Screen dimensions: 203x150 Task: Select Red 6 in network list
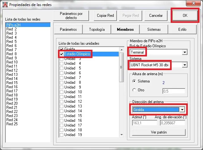pos(28,46)
